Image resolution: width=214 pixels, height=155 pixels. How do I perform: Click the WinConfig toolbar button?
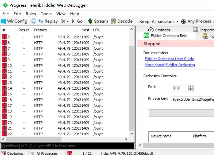pyautogui.click(x=14, y=21)
